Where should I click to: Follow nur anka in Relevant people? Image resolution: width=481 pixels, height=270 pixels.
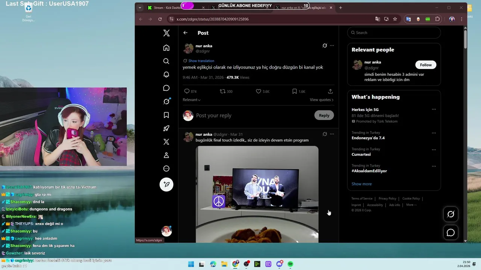426,65
